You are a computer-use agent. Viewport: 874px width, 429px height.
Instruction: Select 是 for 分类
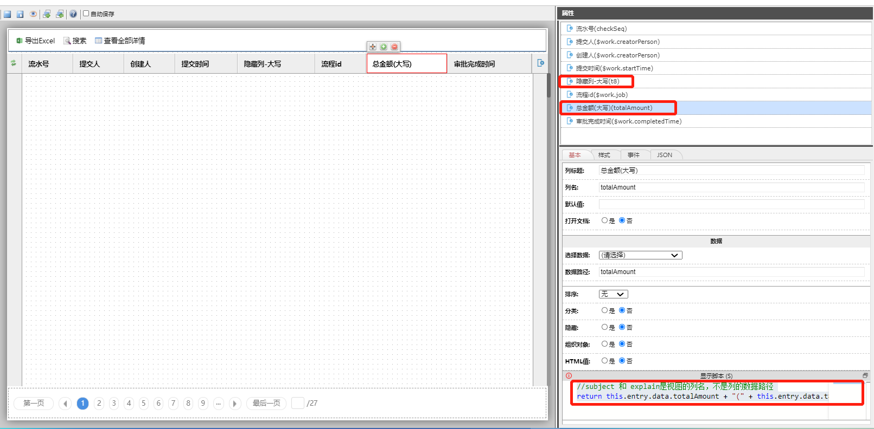coord(604,310)
